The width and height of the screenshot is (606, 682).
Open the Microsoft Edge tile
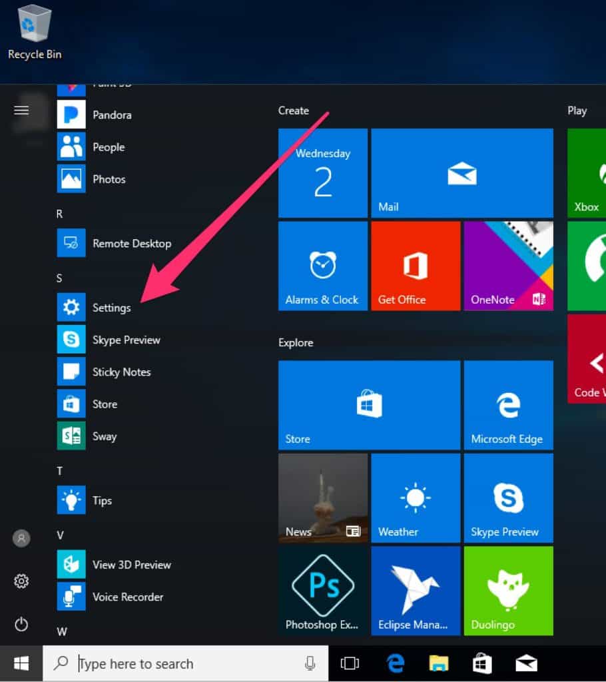[509, 405]
